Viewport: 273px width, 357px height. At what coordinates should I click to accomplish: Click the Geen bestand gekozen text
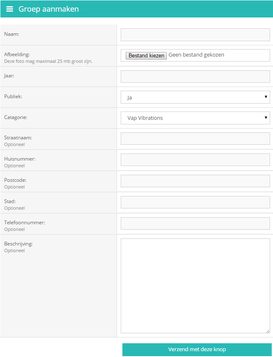tap(196, 55)
